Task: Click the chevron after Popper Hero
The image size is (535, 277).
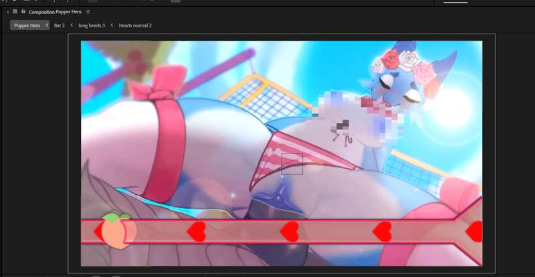Action: (46, 25)
